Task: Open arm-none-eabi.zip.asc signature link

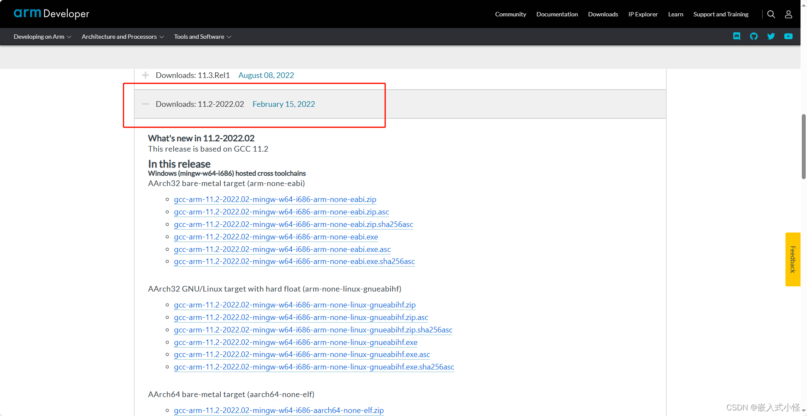Action: 282,212
